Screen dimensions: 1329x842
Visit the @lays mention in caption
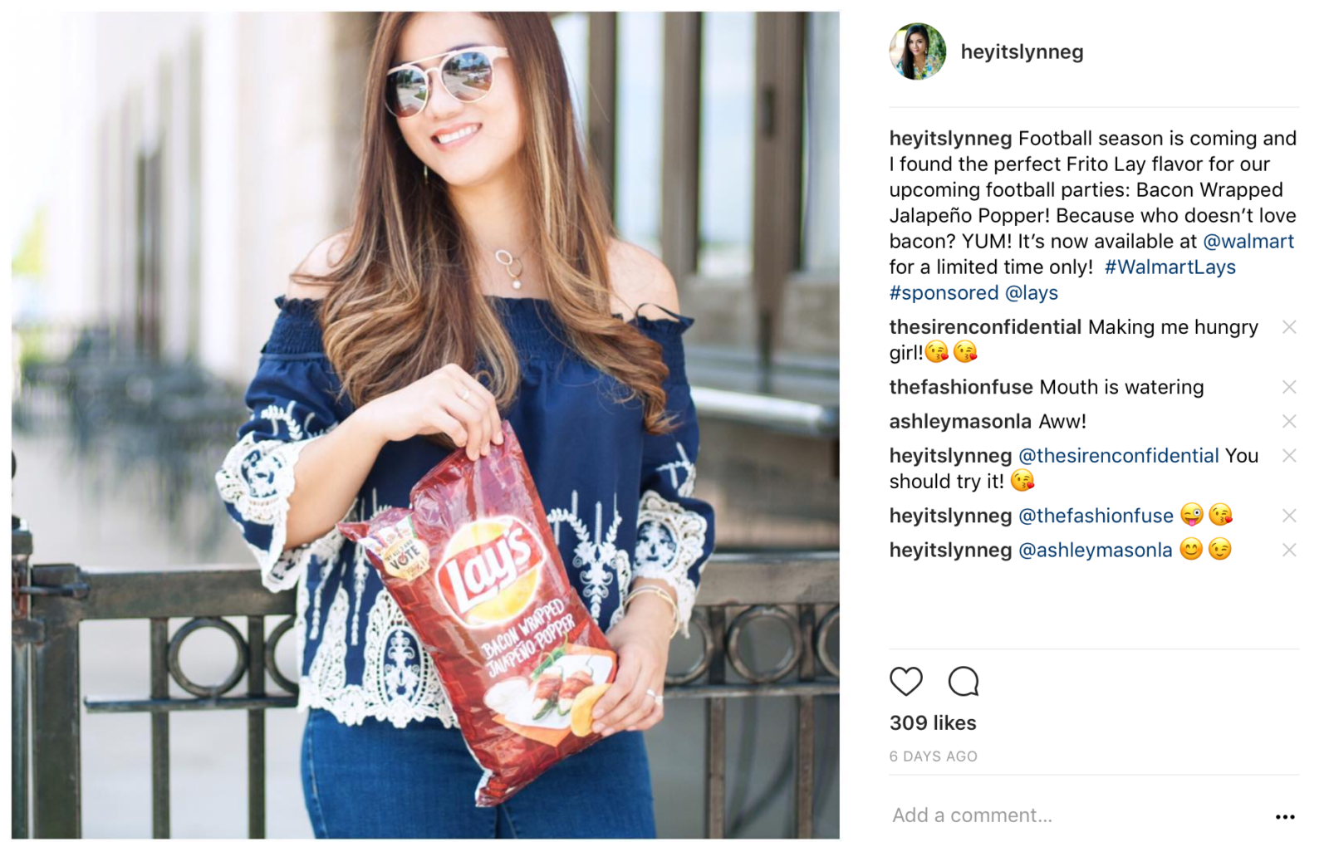pos(1032,293)
